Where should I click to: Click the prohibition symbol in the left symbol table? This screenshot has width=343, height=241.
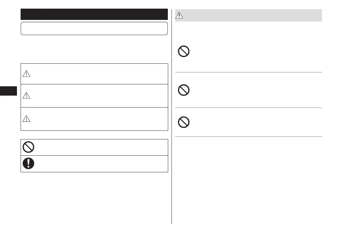(x=29, y=147)
